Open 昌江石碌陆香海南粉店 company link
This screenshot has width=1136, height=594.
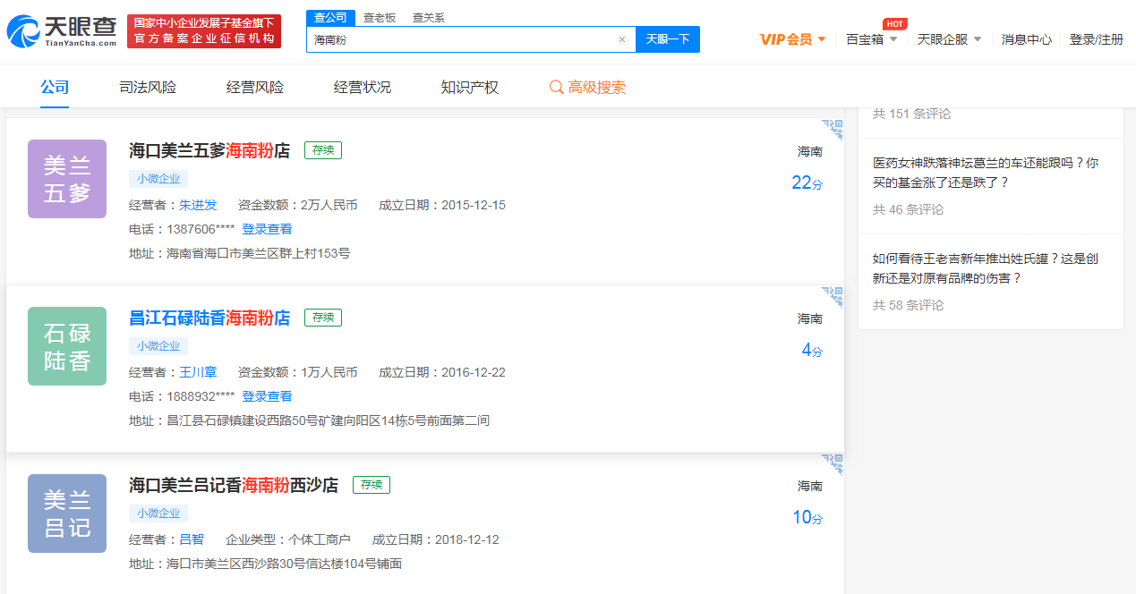(209, 318)
